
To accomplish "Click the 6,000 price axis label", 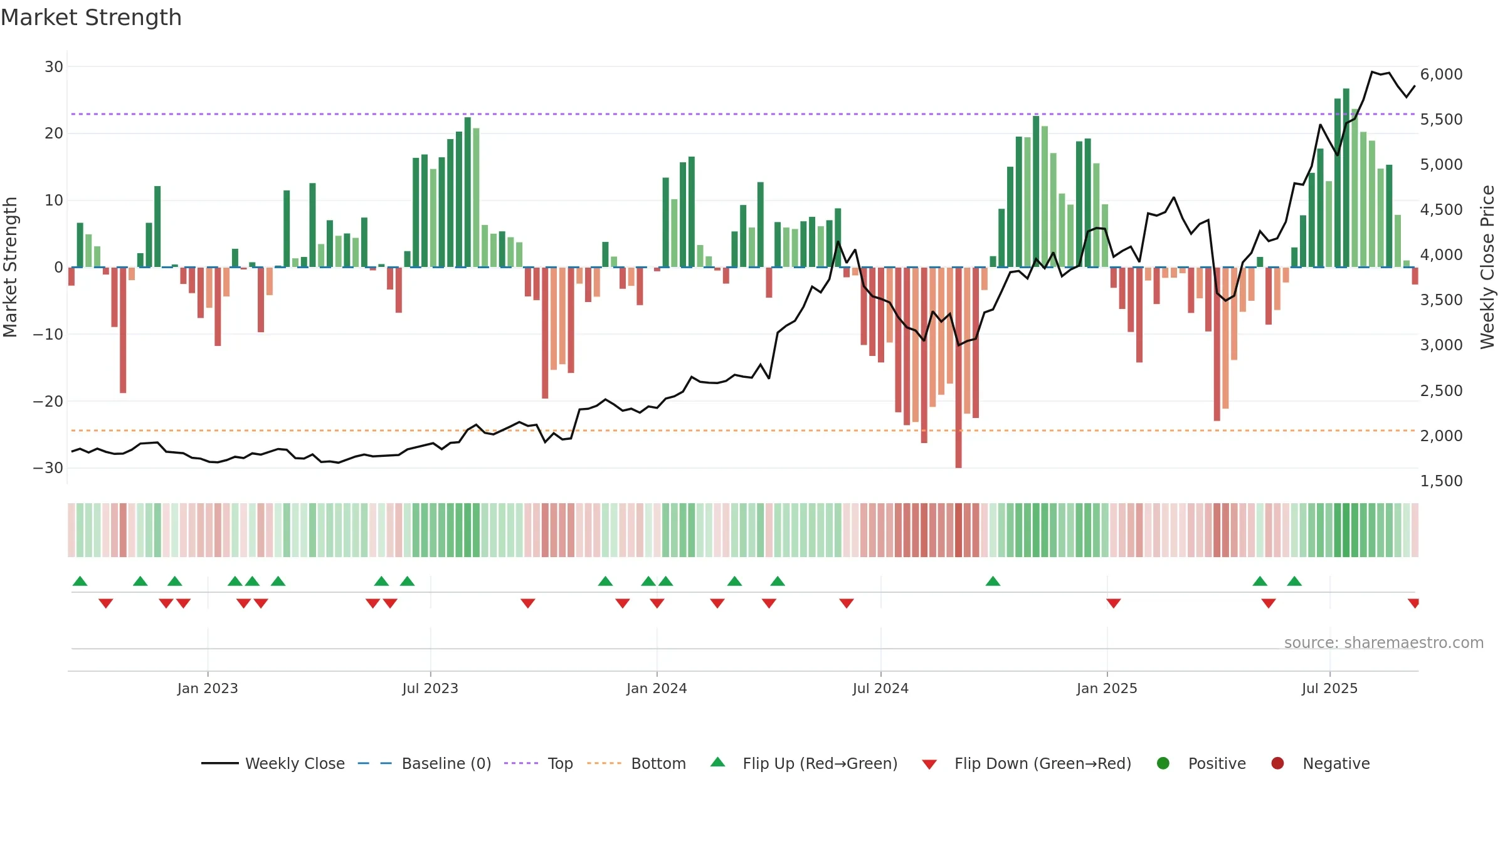I will click(x=1441, y=74).
